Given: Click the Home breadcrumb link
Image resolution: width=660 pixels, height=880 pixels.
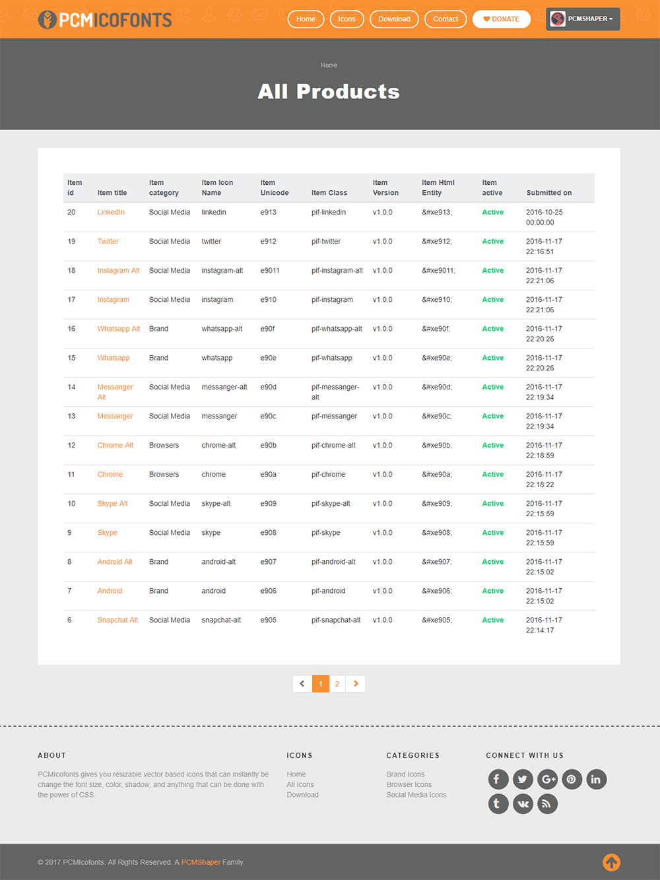Looking at the screenshot, I should [329, 65].
